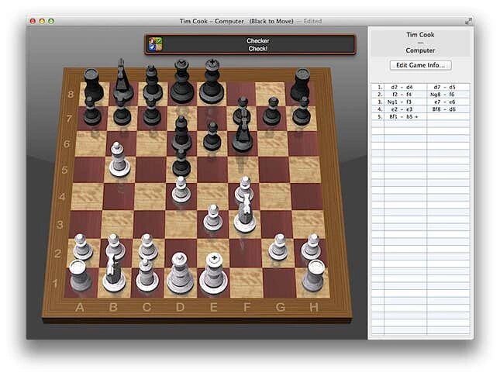
Task: Select move 'Bf1 - b5 +' in the list
Action: pos(403,117)
